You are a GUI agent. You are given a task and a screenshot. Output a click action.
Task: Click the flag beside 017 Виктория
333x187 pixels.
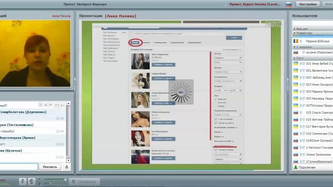(296, 127)
